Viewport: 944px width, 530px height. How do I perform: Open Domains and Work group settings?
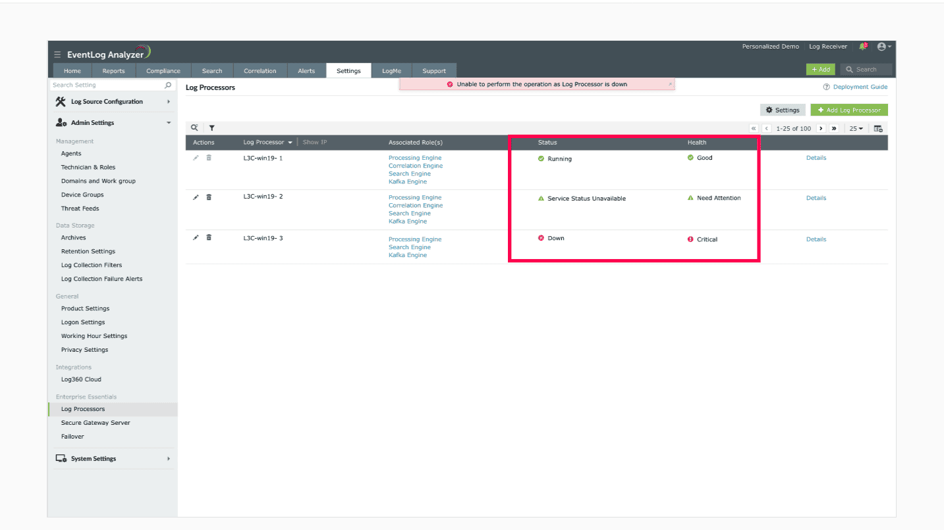pyautogui.click(x=98, y=181)
